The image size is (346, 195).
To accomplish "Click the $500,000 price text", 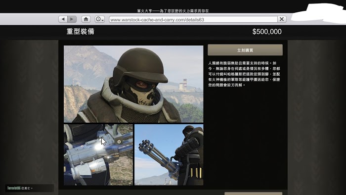I will [267, 32].
